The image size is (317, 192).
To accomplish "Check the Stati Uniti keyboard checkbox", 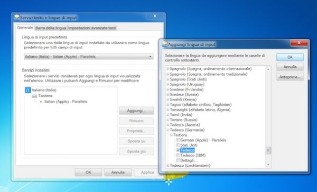I will 178,145.
